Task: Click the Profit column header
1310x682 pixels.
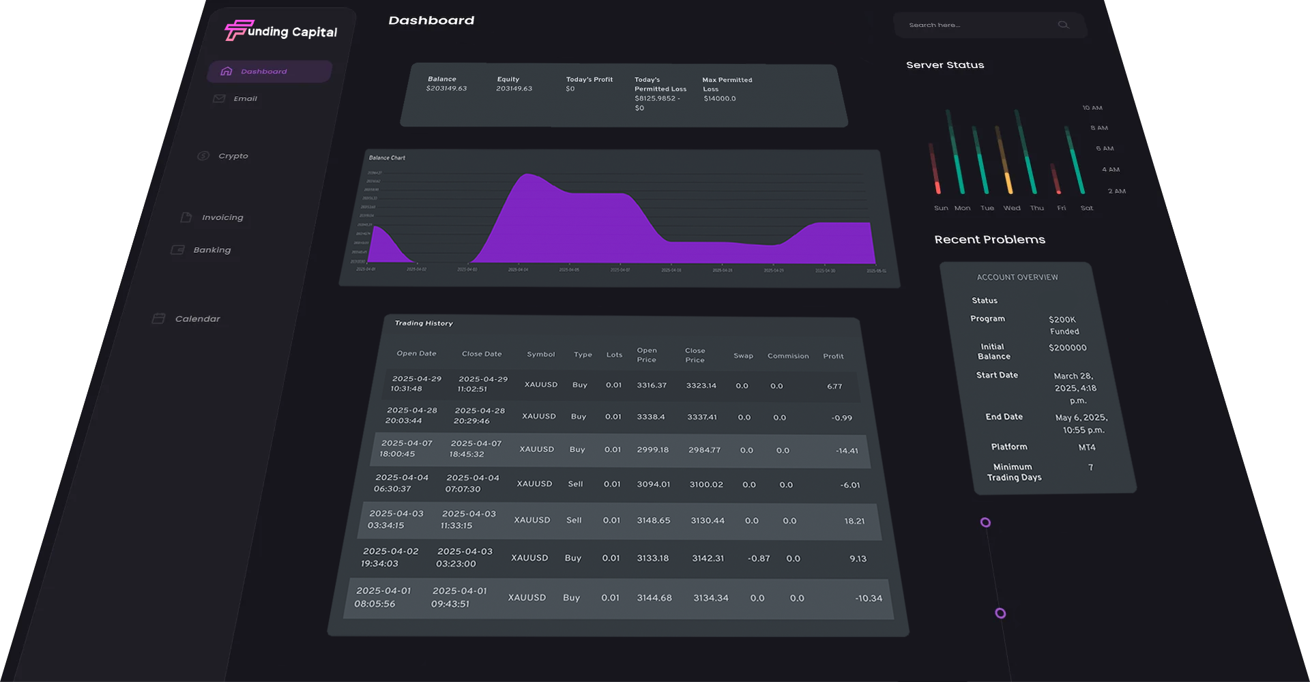Action: (x=833, y=356)
